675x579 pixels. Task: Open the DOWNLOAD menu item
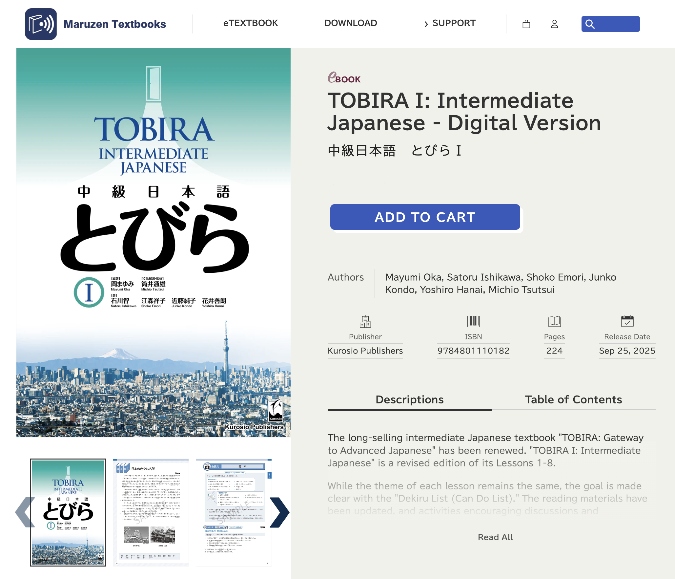351,23
